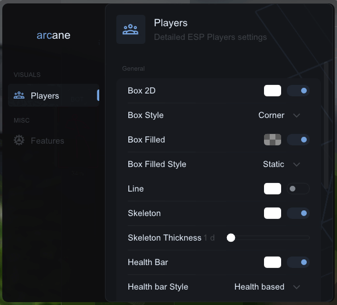Switch off the Health Bar toggle
This screenshot has width=337, height=305.
click(x=298, y=262)
